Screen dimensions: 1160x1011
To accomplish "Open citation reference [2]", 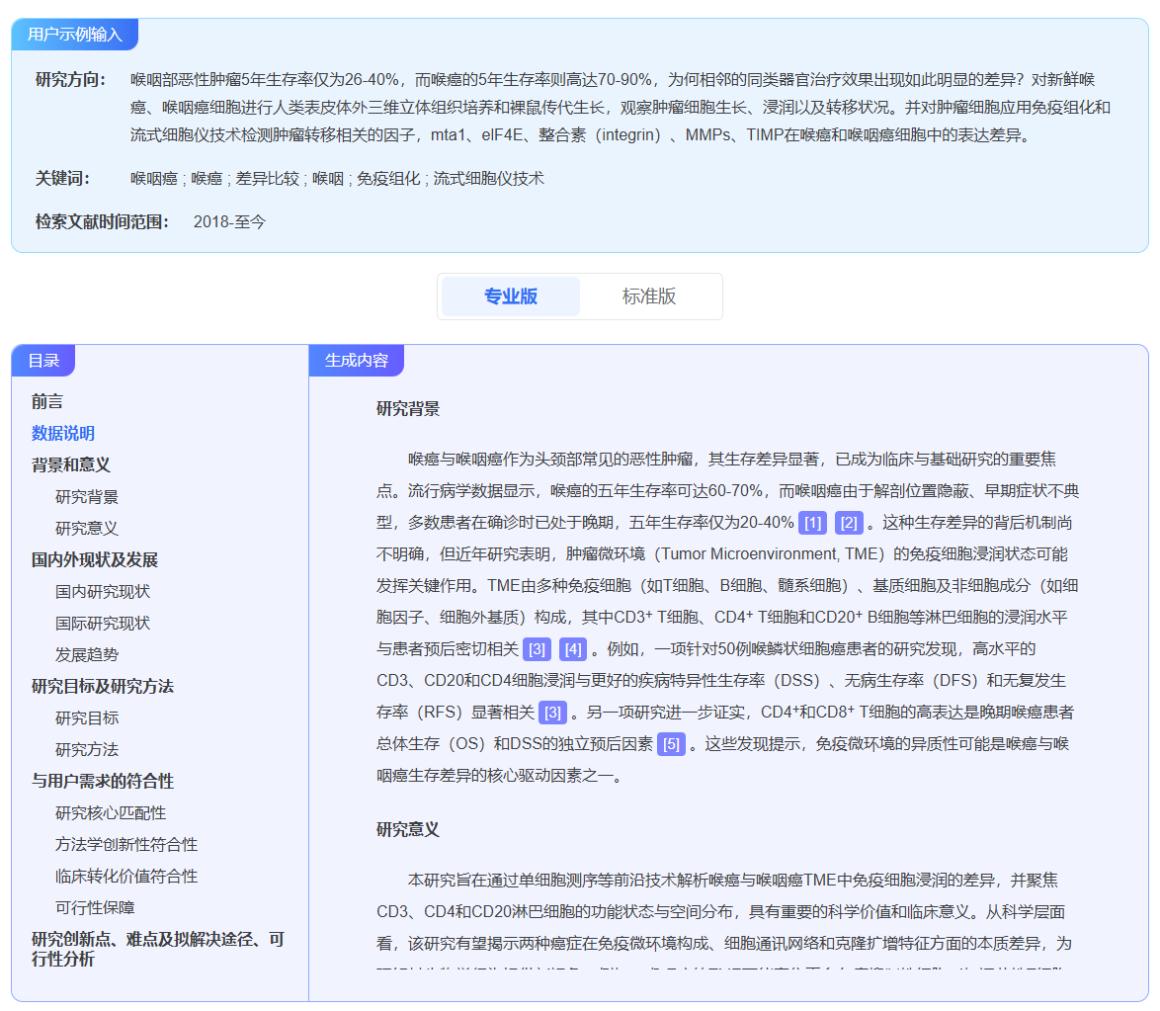I will [x=849, y=523].
